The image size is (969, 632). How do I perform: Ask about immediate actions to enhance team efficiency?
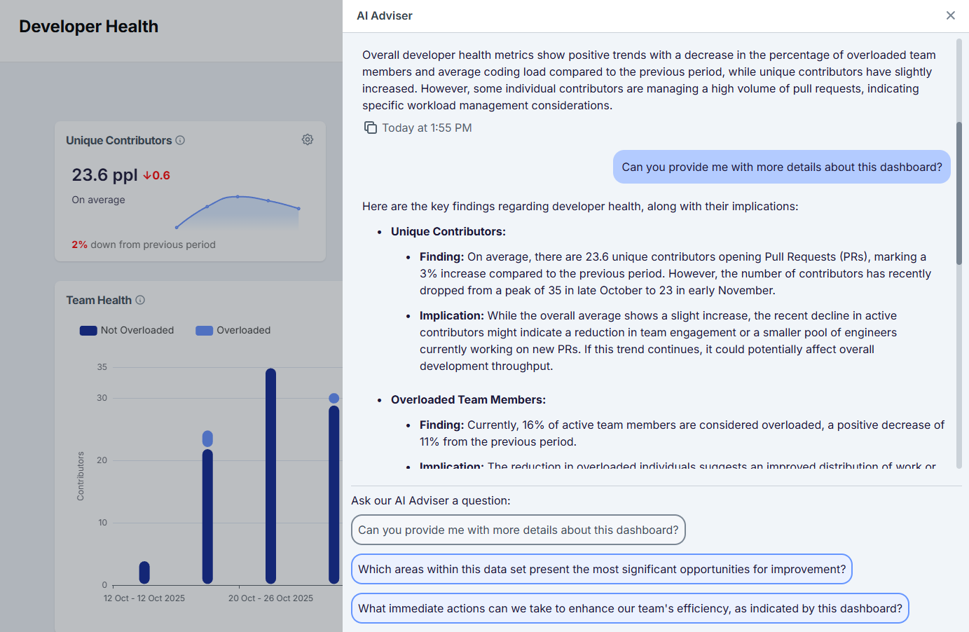[630, 608]
